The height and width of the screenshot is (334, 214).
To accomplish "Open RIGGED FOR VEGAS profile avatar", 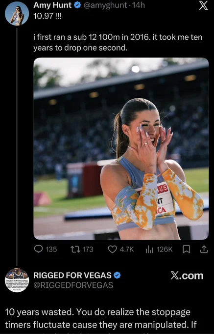I will point(17,280).
